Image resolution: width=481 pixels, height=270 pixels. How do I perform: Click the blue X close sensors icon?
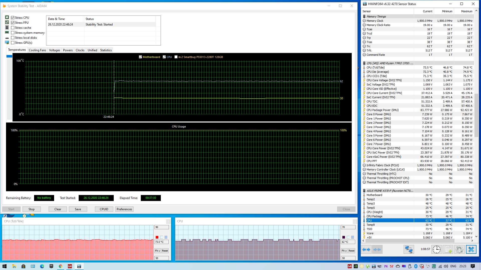471,249
